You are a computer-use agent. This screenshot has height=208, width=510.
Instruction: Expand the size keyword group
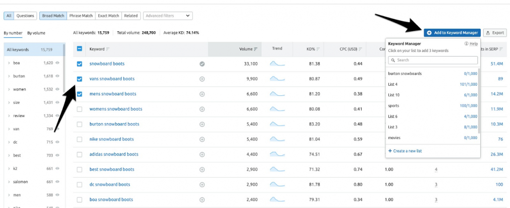[9, 102]
